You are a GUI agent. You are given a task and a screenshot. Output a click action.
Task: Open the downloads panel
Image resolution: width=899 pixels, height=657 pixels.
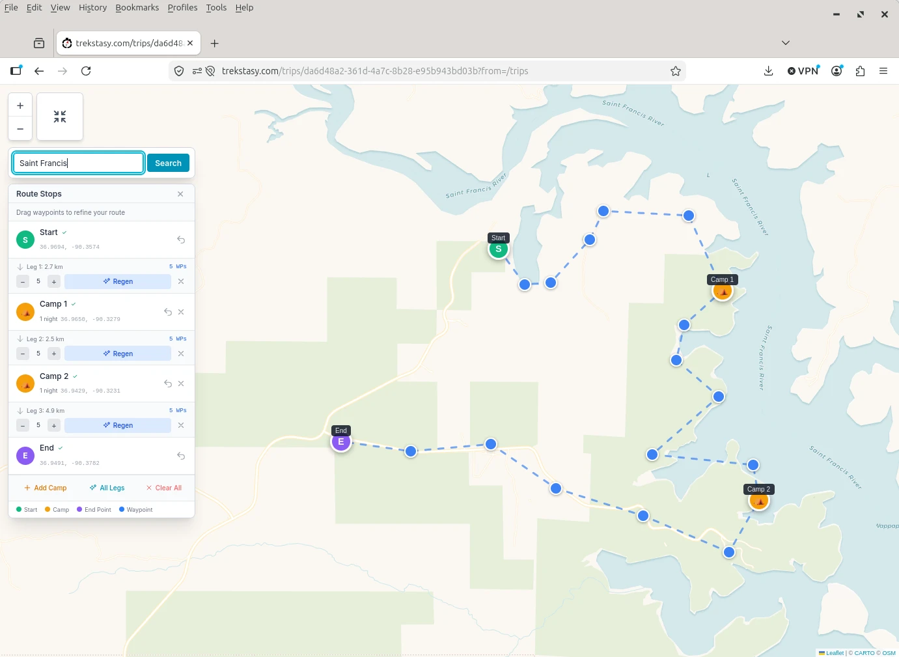coord(768,71)
